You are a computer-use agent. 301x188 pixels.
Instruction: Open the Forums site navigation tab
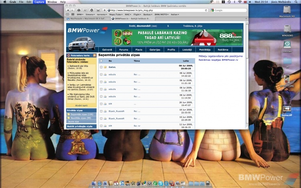[x=124, y=49]
